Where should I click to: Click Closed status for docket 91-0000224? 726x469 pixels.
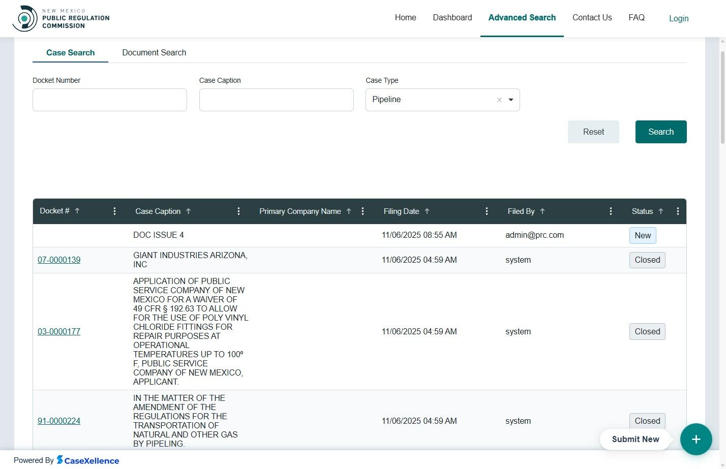point(647,421)
